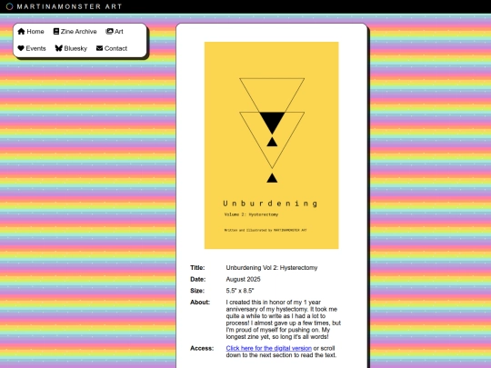Open the Events nav link

point(32,48)
